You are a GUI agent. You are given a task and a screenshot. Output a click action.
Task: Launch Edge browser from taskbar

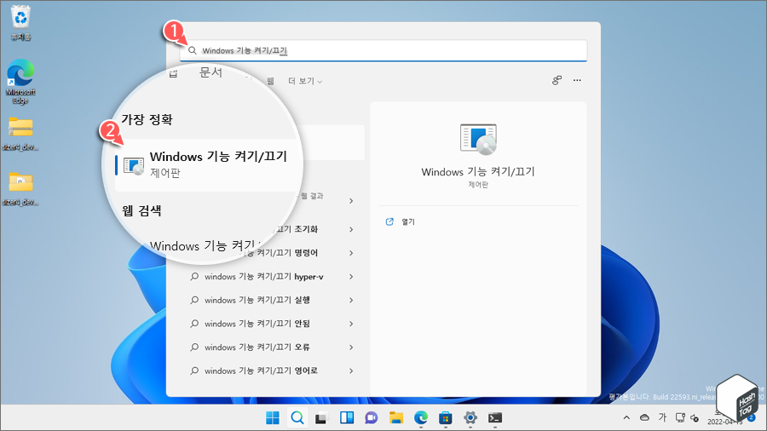[x=421, y=418]
